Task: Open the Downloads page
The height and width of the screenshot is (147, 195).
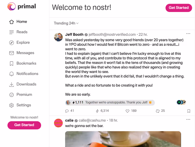Action: [x=23, y=84]
